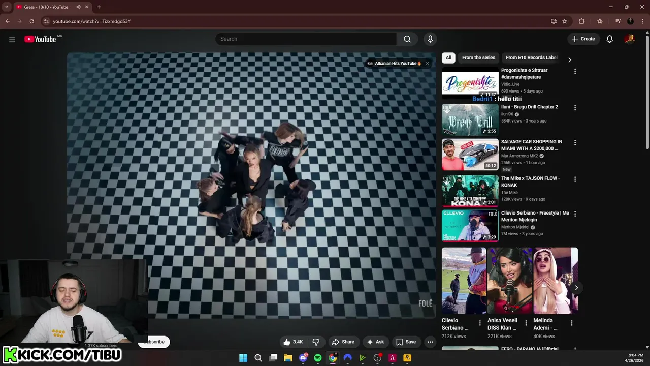Select From the series chip
This screenshot has width=650, height=366.
pos(478,58)
